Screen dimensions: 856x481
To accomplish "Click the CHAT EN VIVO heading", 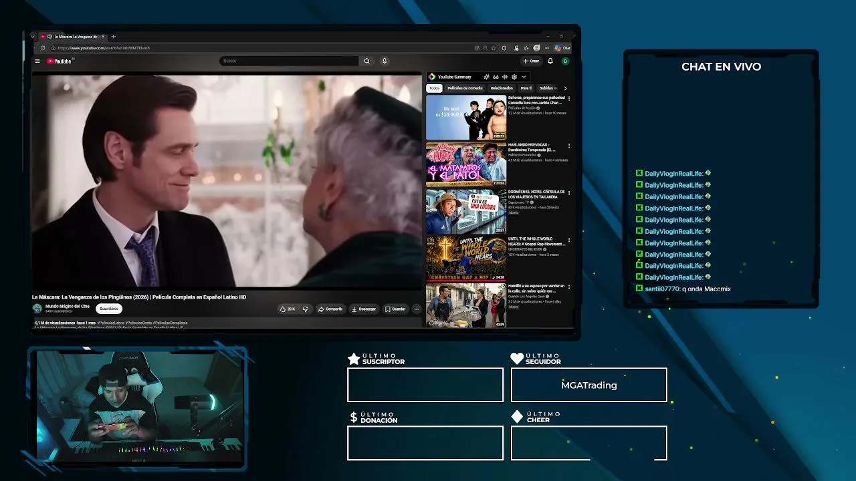I will pos(721,67).
